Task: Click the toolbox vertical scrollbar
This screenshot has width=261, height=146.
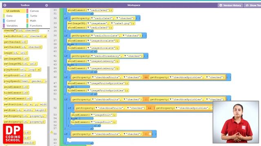Action: (x=49, y=106)
